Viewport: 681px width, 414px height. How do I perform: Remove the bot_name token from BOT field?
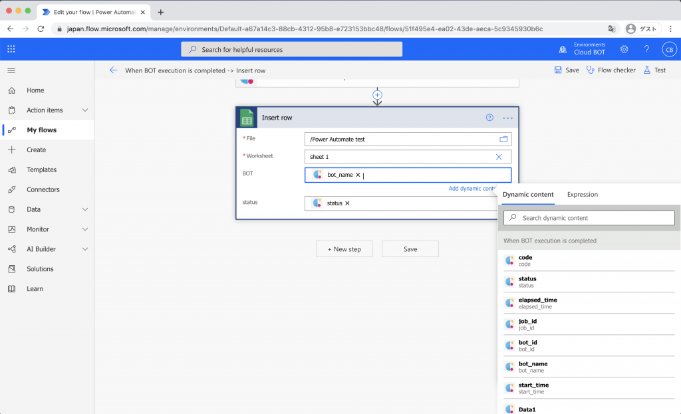point(358,175)
